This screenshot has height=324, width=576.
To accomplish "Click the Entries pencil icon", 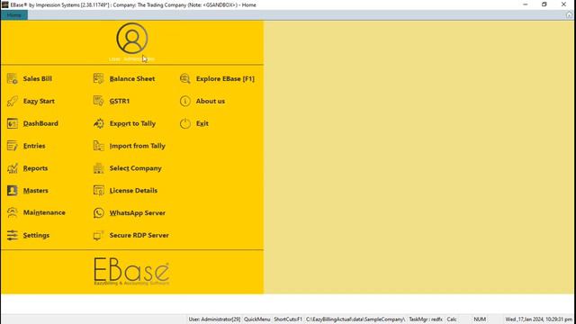I will tap(12, 146).
